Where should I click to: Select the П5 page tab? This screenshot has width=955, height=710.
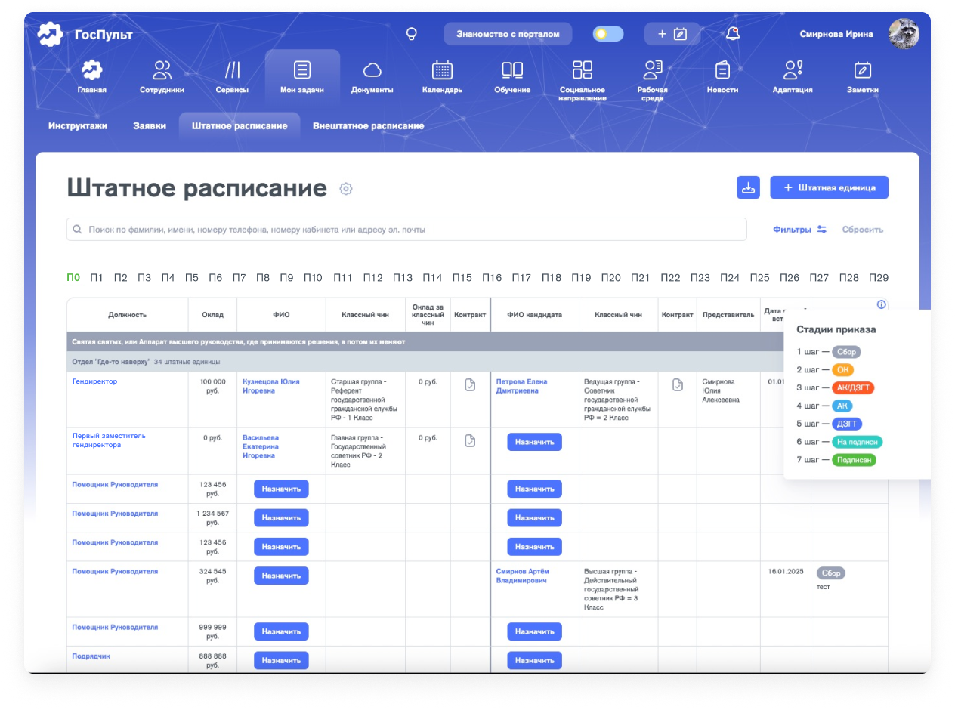(192, 278)
